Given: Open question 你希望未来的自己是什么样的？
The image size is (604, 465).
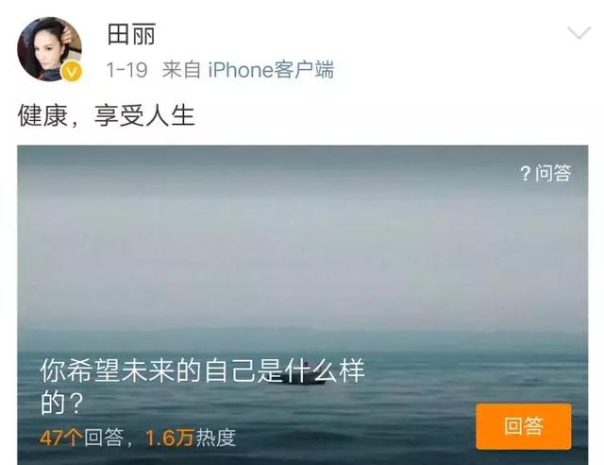Looking at the screenshot, I should 202,387.
